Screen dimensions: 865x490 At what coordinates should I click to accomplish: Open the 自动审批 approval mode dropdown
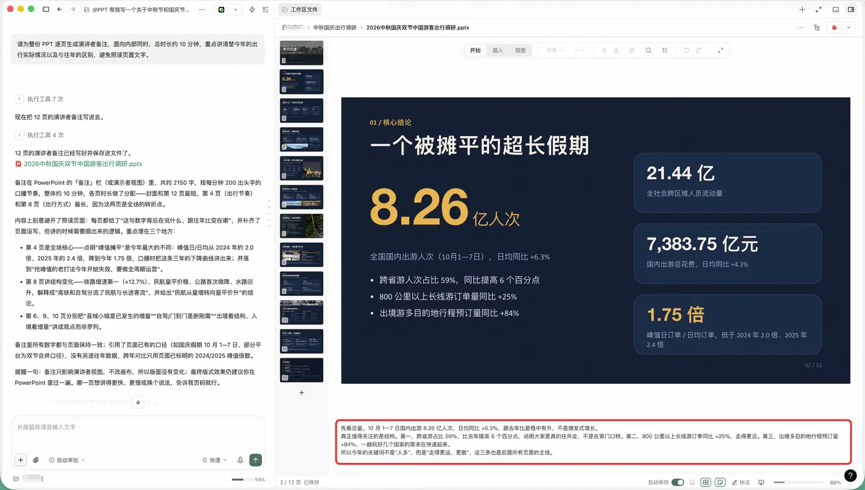pyautogui.click(x=66, y=460)
